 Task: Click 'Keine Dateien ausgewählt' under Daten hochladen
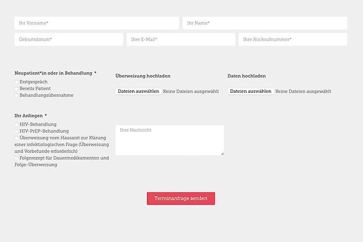tap(303, 91)
